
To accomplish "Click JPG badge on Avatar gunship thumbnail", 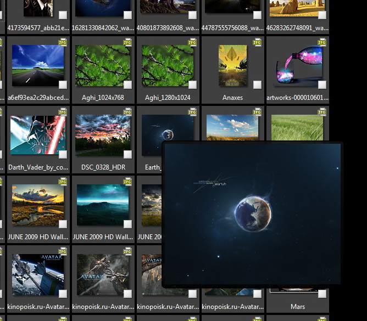I will point(127,251).
